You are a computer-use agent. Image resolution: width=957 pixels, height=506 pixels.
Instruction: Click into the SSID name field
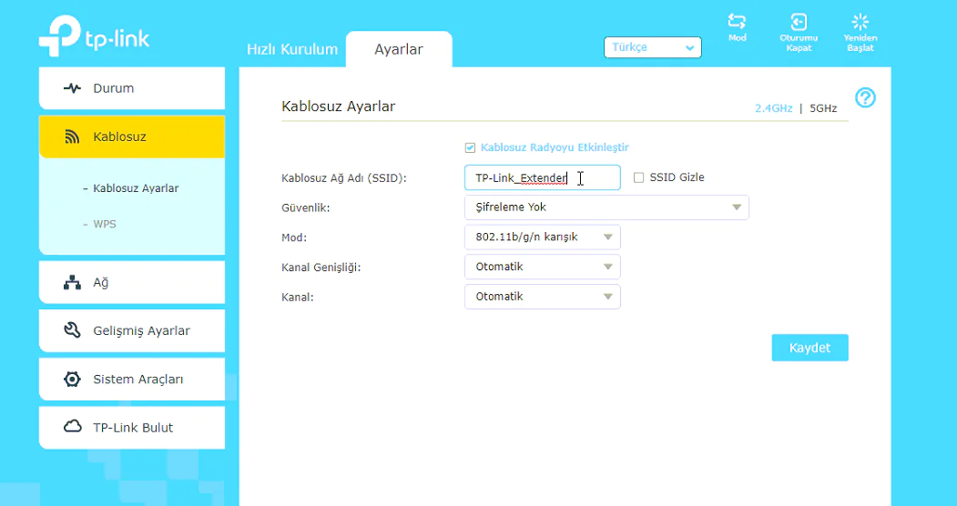click(x=543, y=177)
